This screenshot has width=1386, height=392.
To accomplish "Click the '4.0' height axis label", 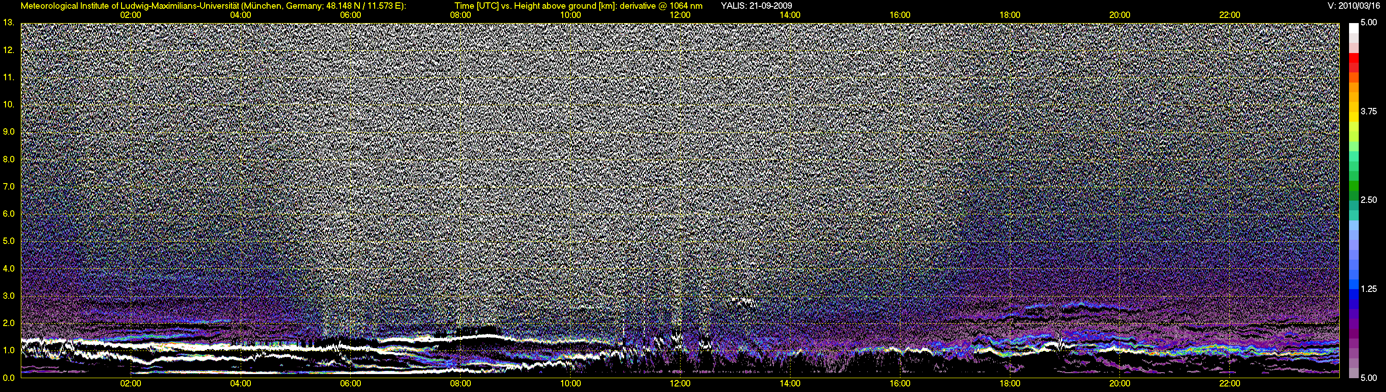I will coord(8,268).
